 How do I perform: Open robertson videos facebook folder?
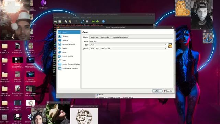(4, 91)
